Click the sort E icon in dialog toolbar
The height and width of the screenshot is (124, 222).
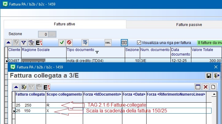[x=47, y=87]
